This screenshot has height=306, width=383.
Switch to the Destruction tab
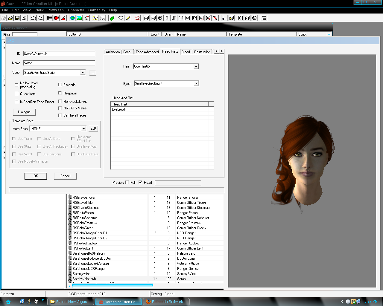(x=202, y=52)
